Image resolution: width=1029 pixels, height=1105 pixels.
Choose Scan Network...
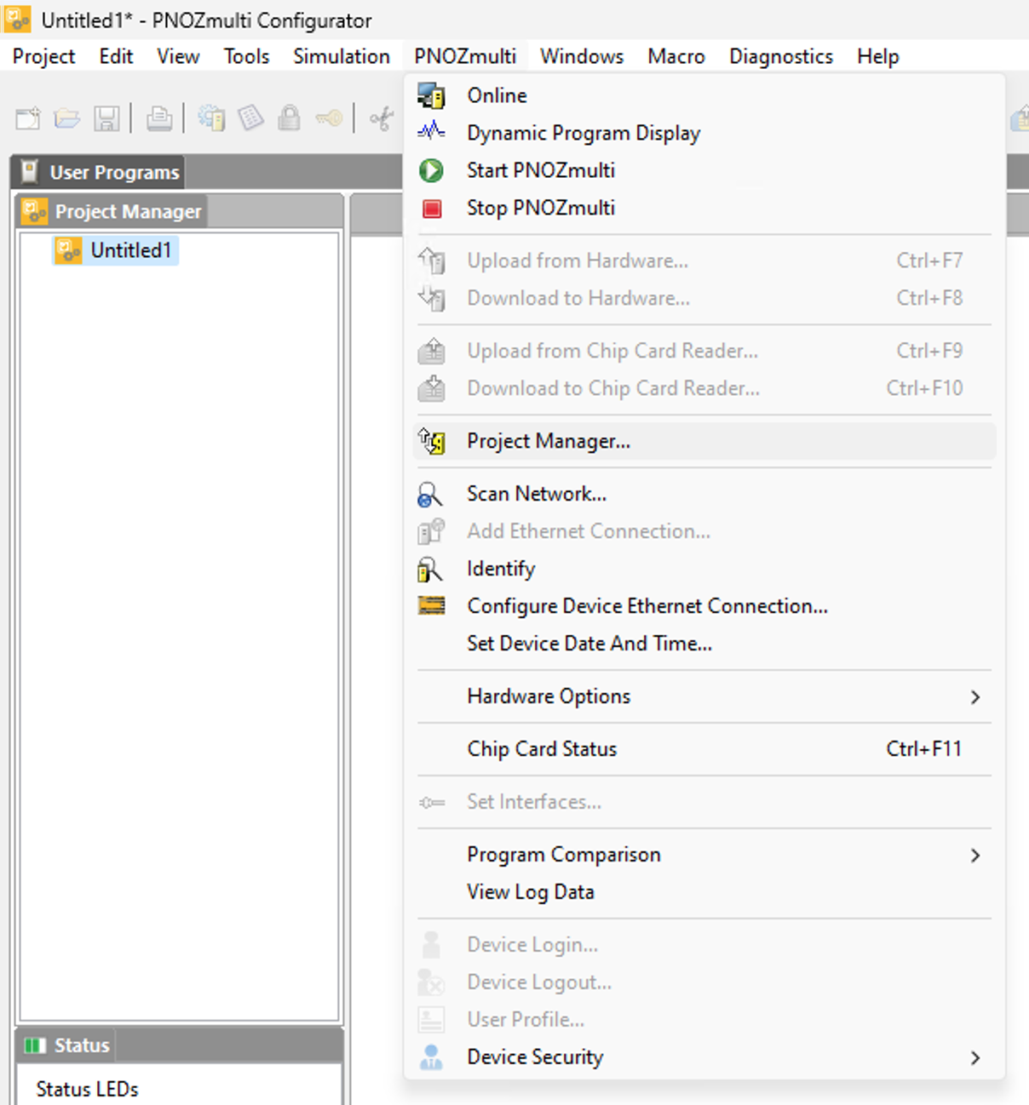(704, 494)
